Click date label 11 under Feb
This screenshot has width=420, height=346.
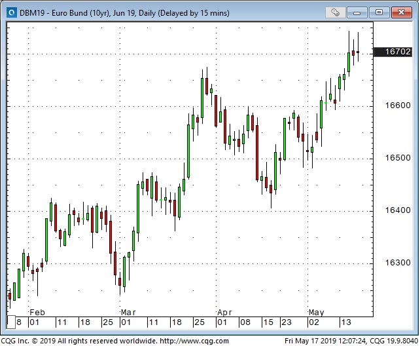(x=62, y=322)
